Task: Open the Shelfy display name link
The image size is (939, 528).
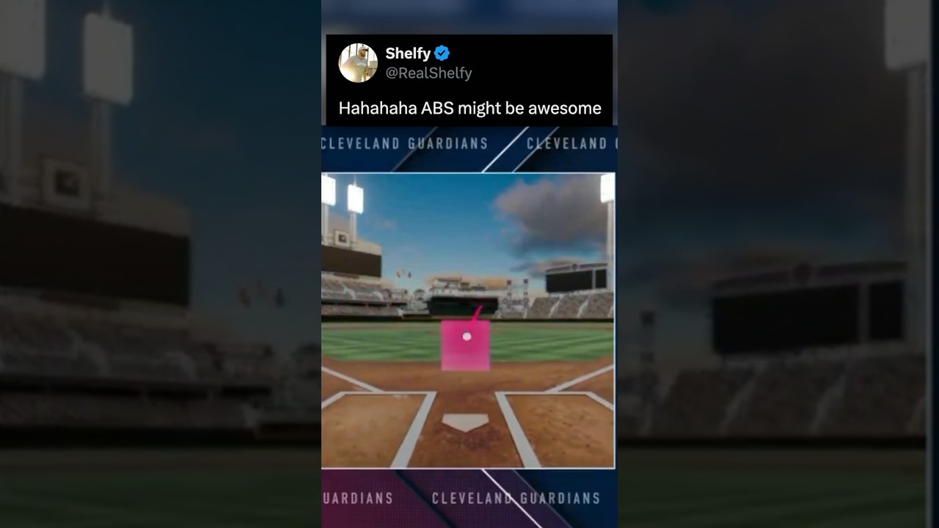Action: pyautogui.click(x=408, y=53)
